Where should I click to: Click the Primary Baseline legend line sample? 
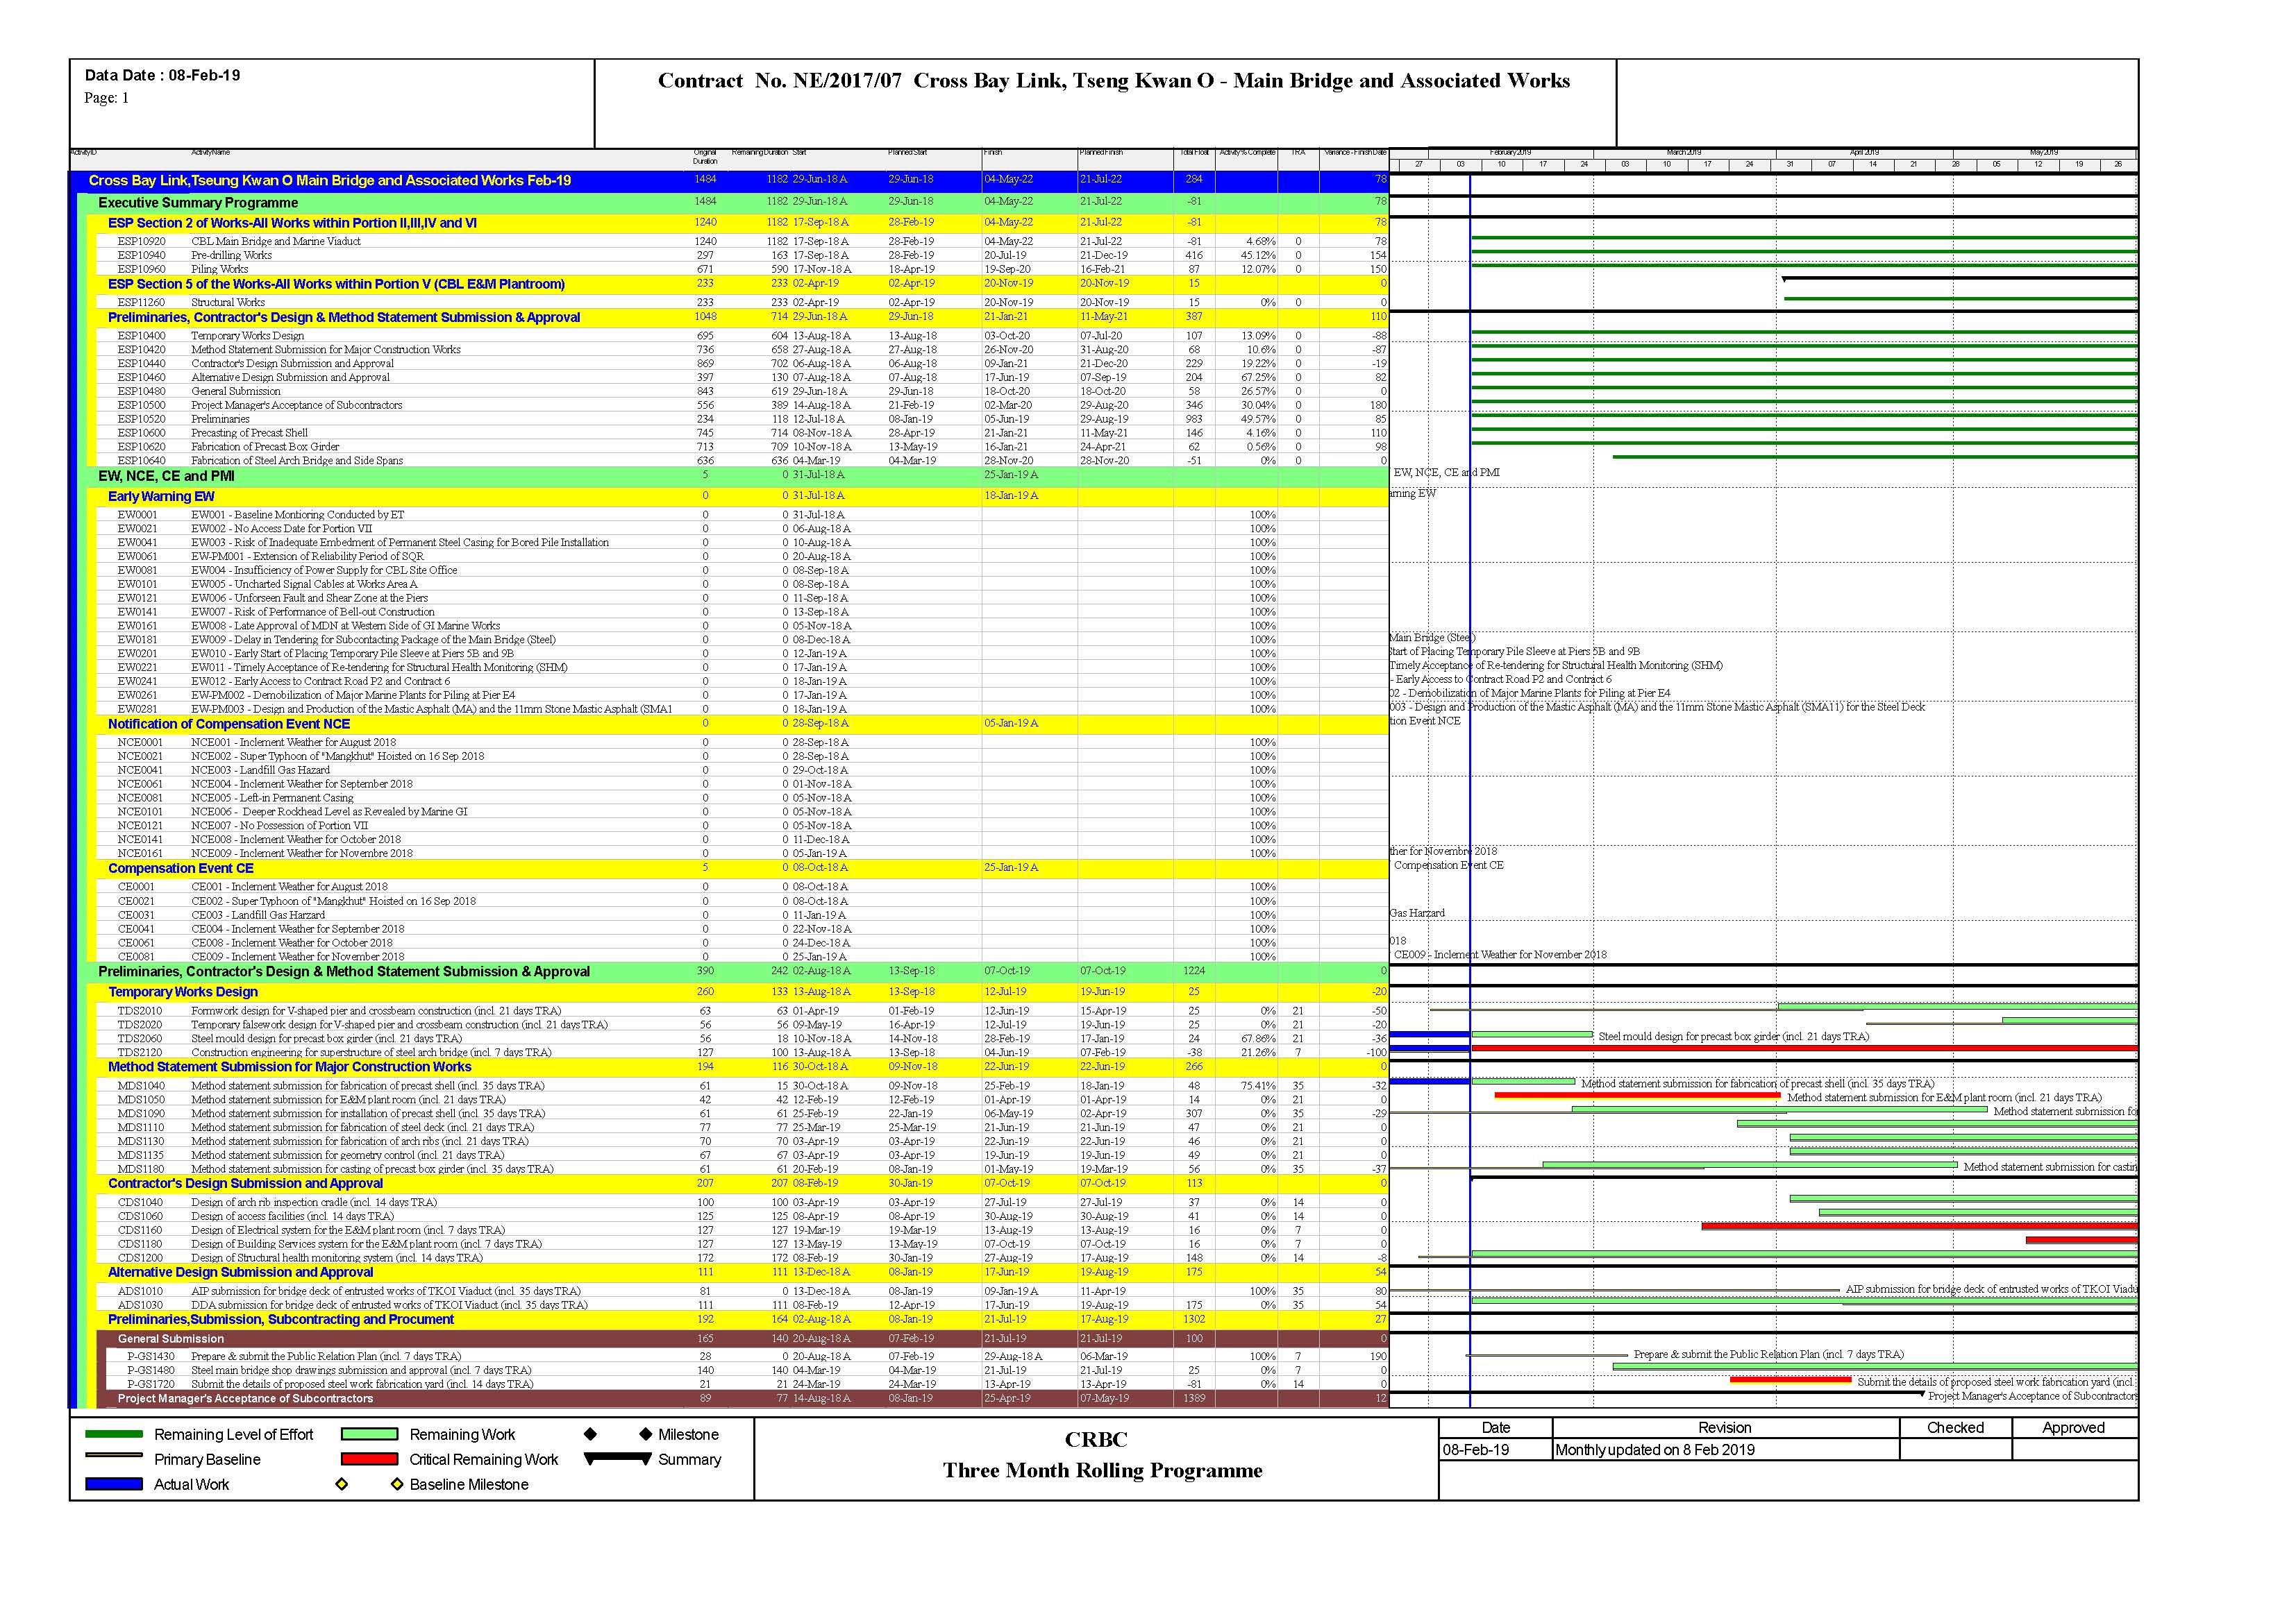click(114, 1456)
